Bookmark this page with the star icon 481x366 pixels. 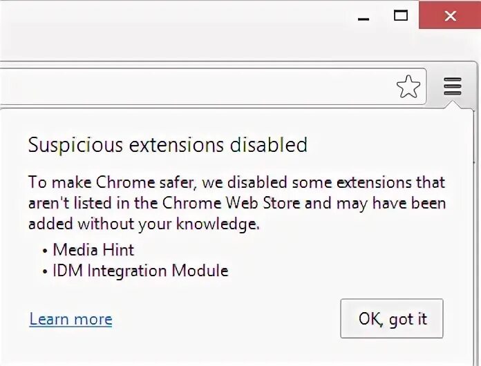pos(408,86)
